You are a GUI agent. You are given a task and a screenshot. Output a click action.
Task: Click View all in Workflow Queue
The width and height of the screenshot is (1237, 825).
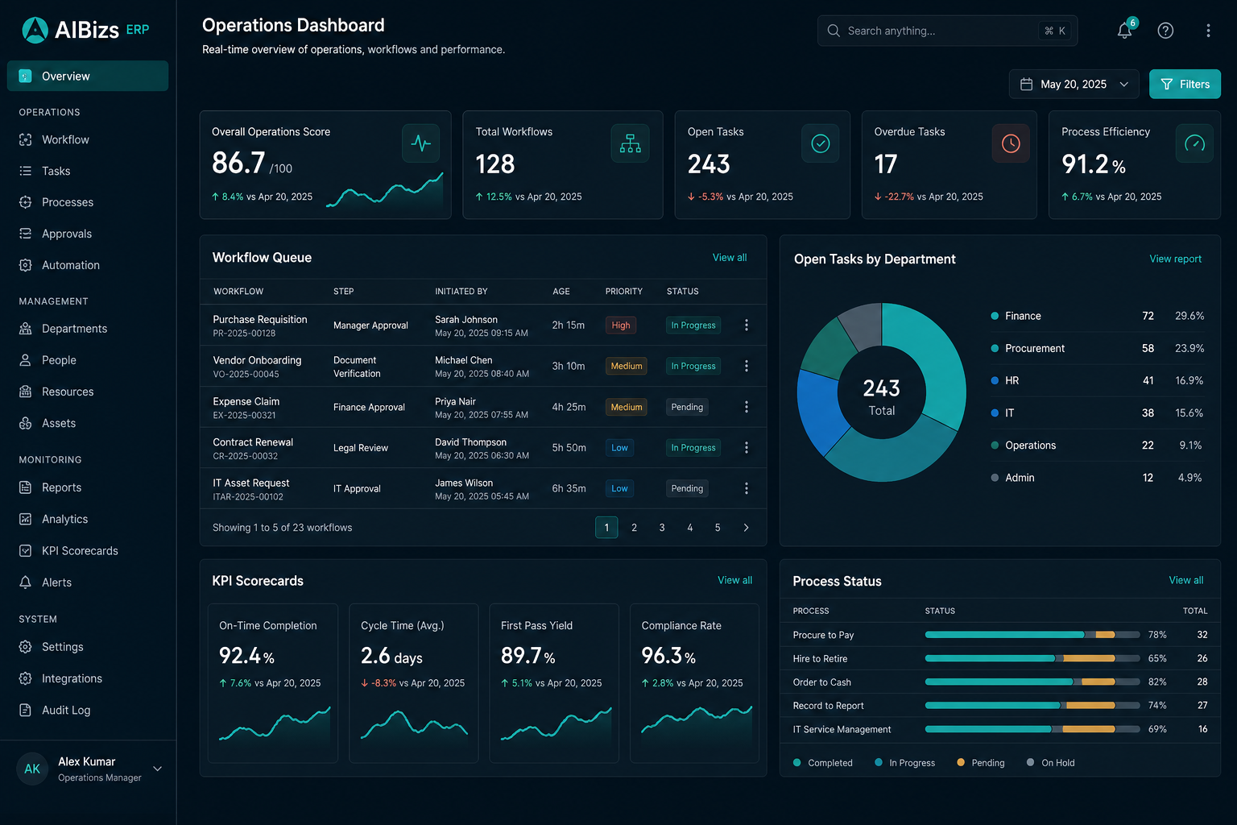[x=730, y=258]
